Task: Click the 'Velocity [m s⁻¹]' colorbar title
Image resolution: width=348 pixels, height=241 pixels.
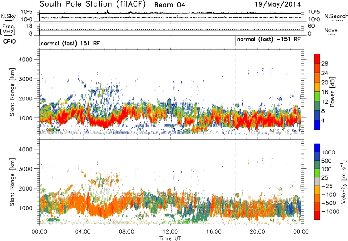Action: pyautogui.click(x=344, y=182)
